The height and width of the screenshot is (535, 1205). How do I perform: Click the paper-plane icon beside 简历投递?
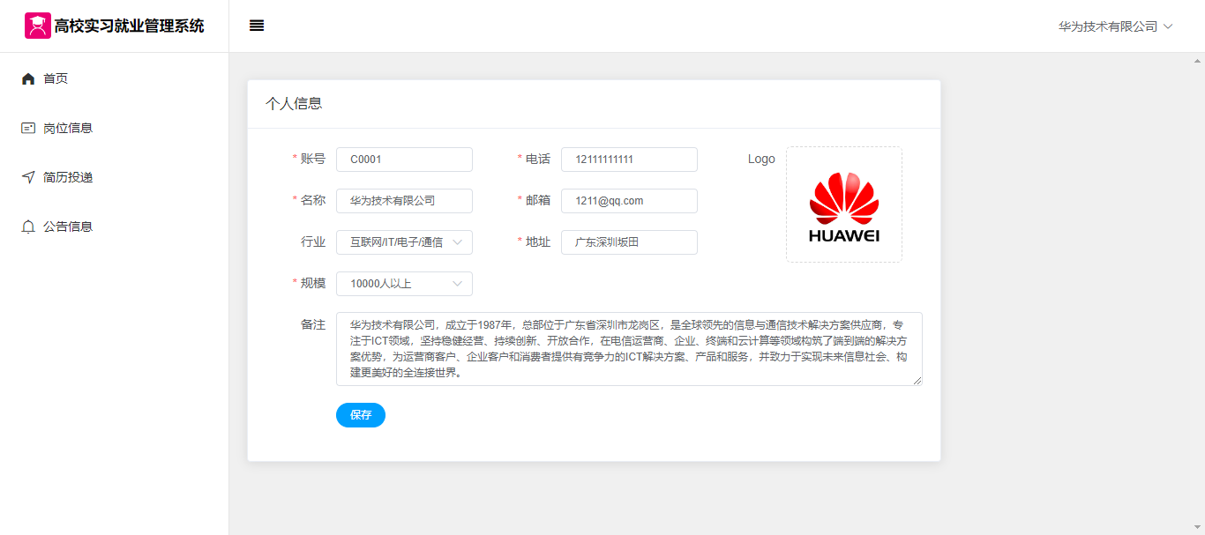28,177
